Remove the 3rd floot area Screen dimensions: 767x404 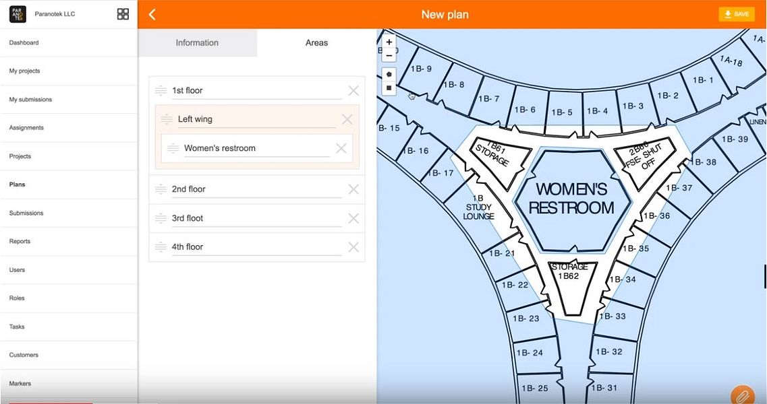click(x=353, y=218)
